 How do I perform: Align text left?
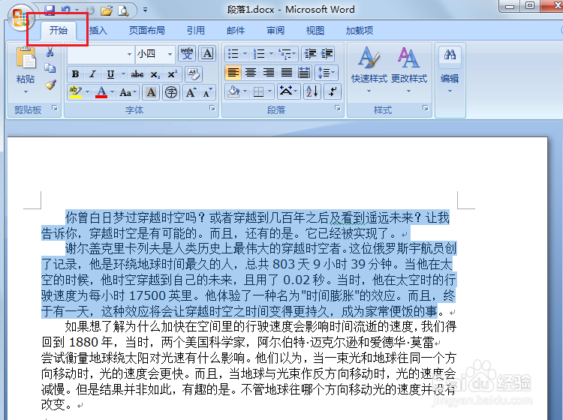[x=233, y=73]
